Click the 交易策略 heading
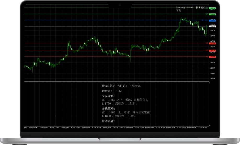The image size is (240, 145). click(108, 96)
